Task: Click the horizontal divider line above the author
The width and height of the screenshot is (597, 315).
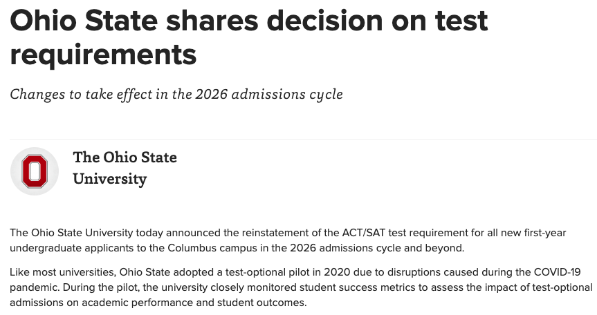Action: [x=299, y=139]
